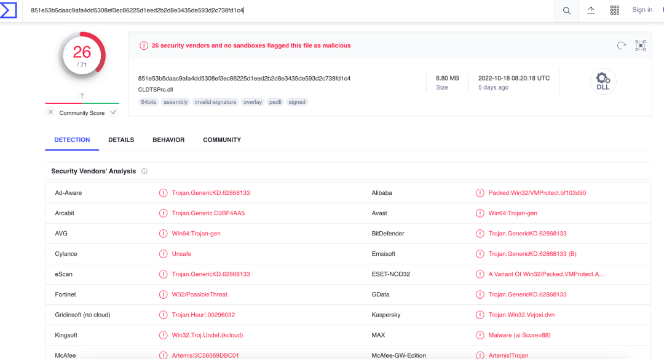The height and width of the screenshot is (359, 664).
Task: Click the file name CLDTSPro.dll
Action: [x=156, y=90]
